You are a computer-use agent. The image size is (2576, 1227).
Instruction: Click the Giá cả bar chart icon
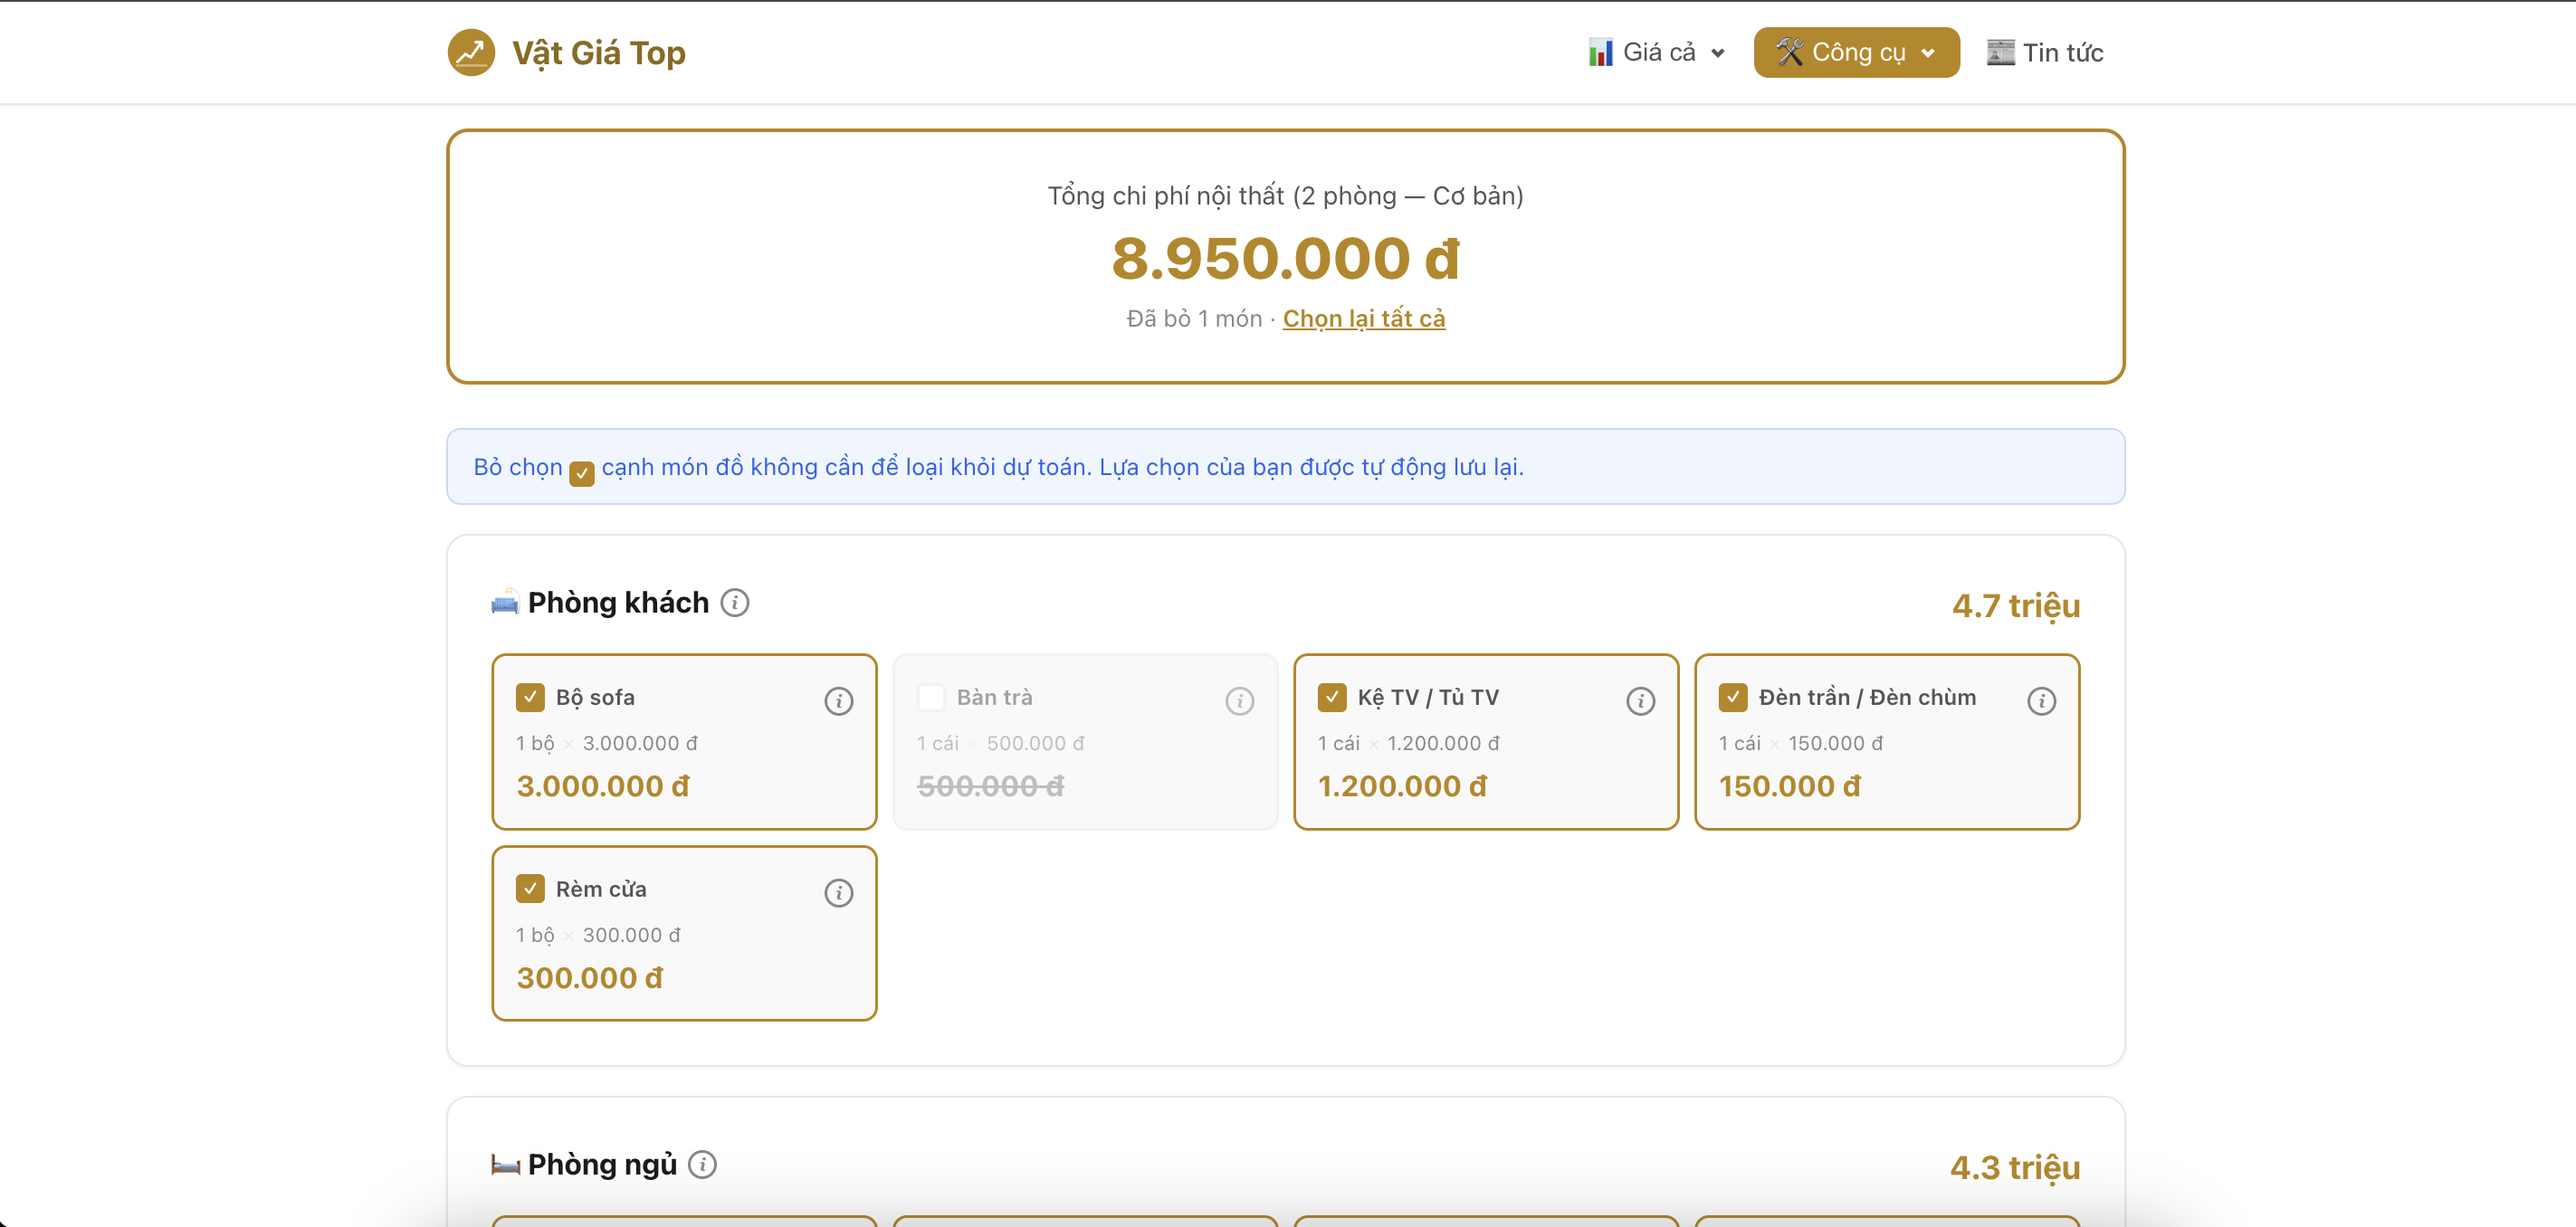tap(1601, 52)
